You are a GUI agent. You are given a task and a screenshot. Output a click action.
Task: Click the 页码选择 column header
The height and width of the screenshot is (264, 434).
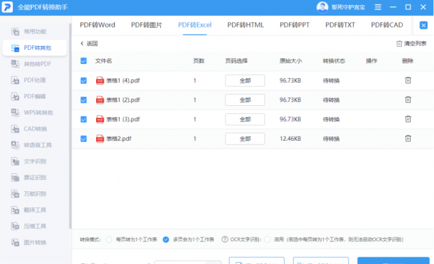236,61
